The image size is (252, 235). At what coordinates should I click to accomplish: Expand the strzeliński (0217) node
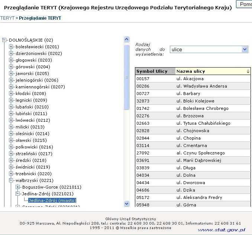[x=11, y=154]
